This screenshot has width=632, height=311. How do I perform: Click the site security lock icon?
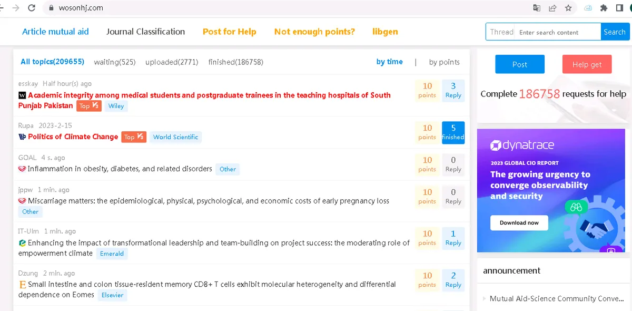pos(51,8)
